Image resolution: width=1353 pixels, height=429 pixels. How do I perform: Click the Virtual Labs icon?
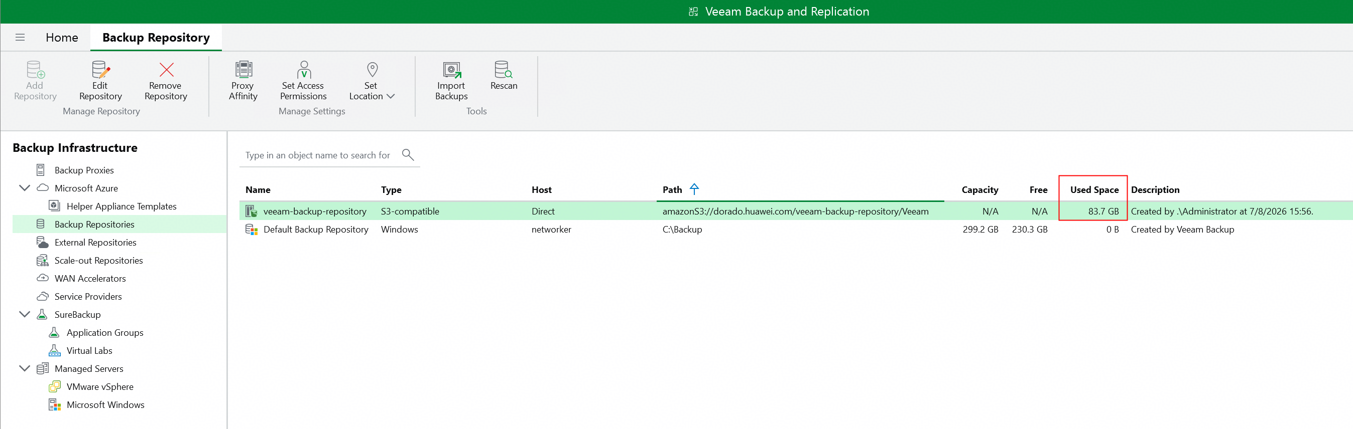tap(54, 350)
